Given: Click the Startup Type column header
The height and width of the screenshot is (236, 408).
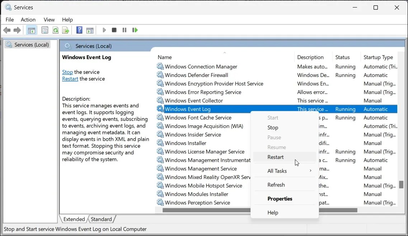Looking at the screenshot, I should (x=378, y=57).
